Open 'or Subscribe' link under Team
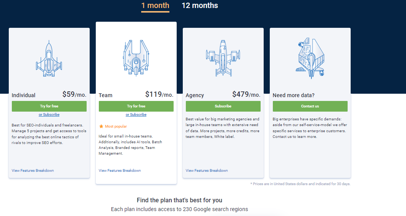This screenshot has width=406, height=216. (x=136, y=115)
